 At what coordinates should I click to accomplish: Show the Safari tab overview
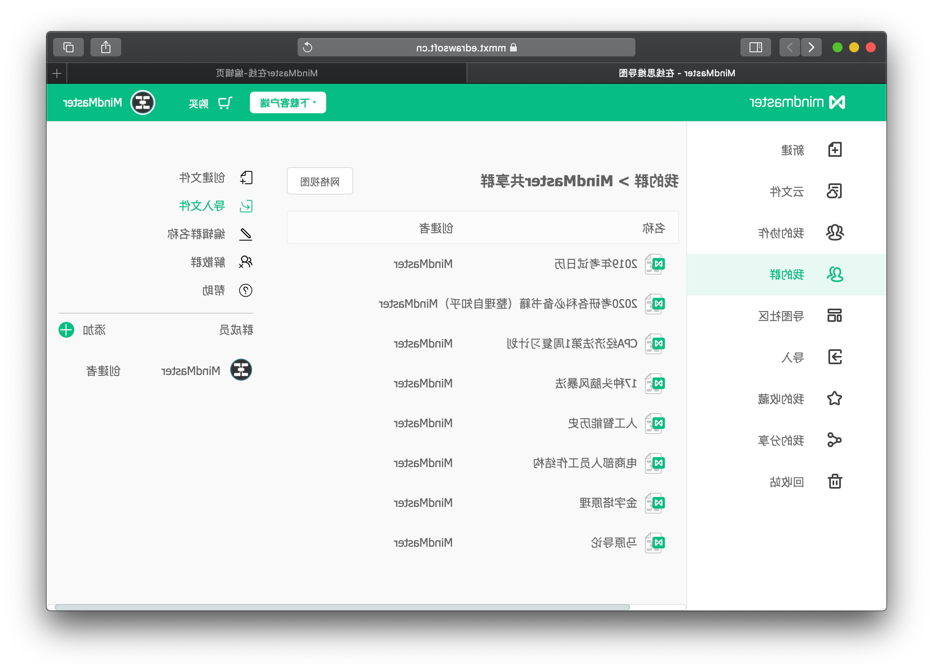tap(68, 47)
